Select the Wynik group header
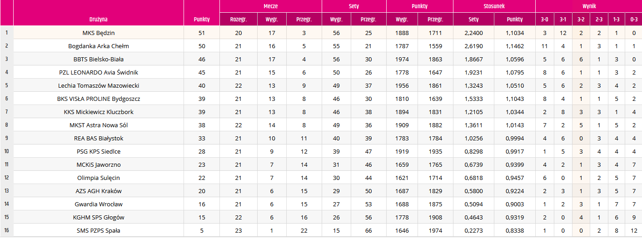Viewport: 642px width, 239px height. point(589,6)
